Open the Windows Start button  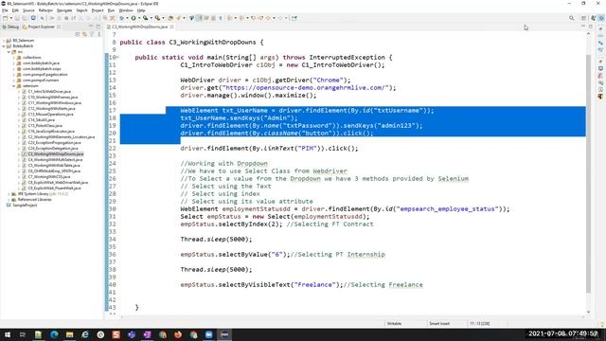[7, 334]
